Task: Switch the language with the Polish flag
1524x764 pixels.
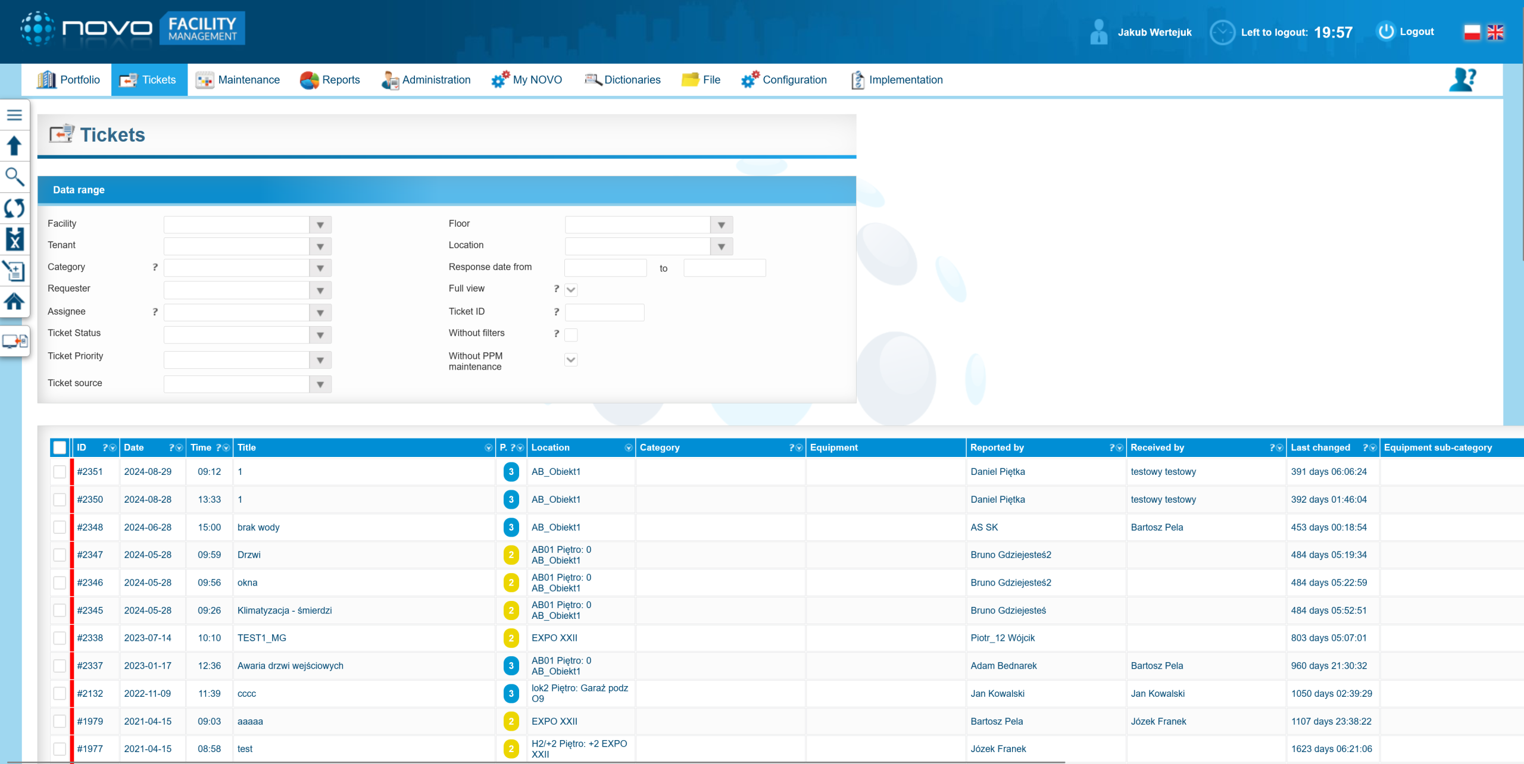Action: coord(1472,32)
